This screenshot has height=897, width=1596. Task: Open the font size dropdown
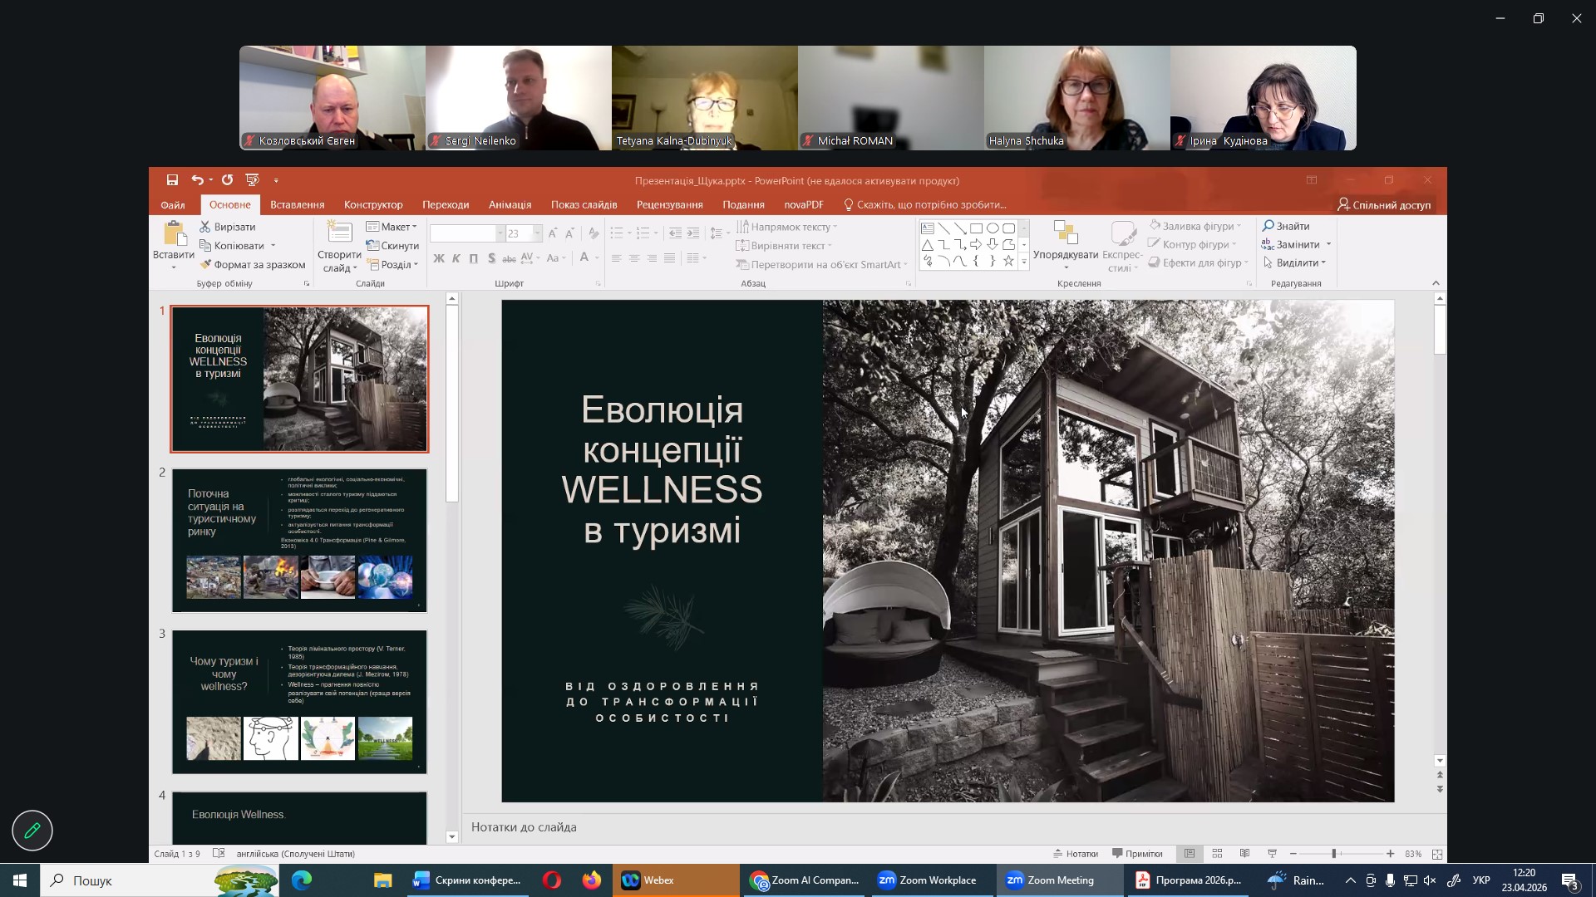(538, 234)
